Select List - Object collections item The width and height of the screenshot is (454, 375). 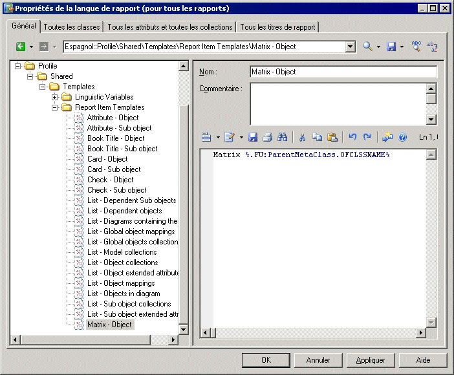click(x=123, y=262)
